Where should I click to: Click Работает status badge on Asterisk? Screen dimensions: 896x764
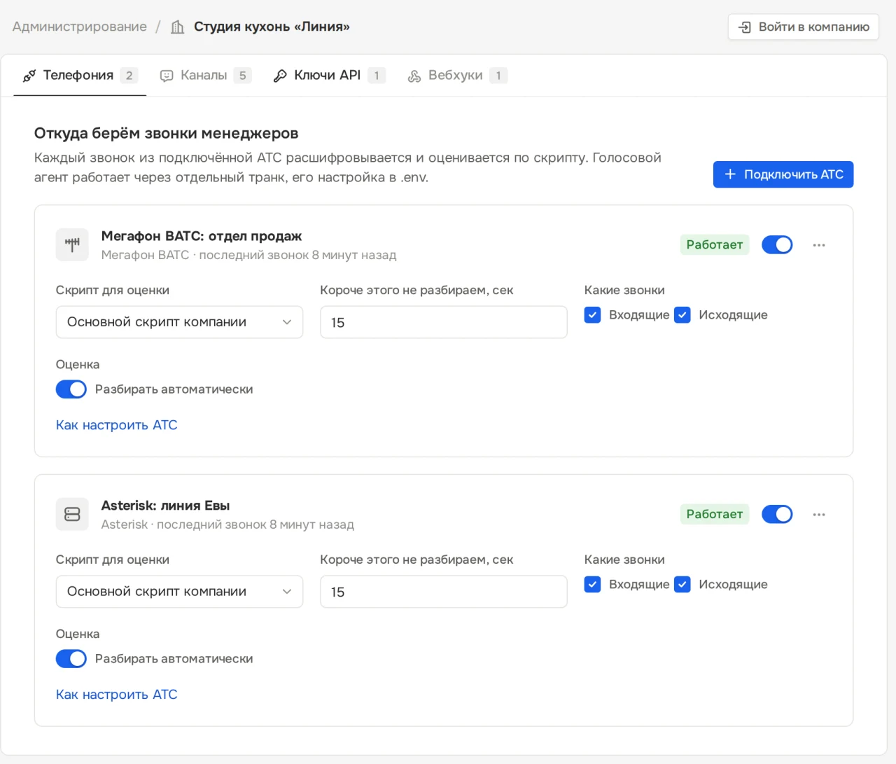click(715, 514)
